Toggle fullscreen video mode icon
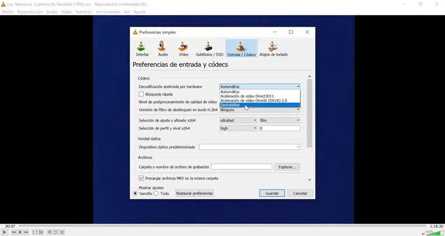Image resolution: width=445 pixels, height=236 pixels. coord(34,232)
